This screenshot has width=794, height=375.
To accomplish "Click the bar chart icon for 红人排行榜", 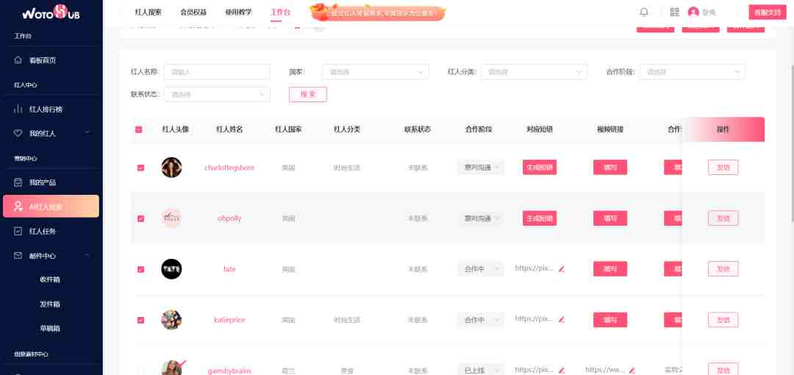I will 18,109.
